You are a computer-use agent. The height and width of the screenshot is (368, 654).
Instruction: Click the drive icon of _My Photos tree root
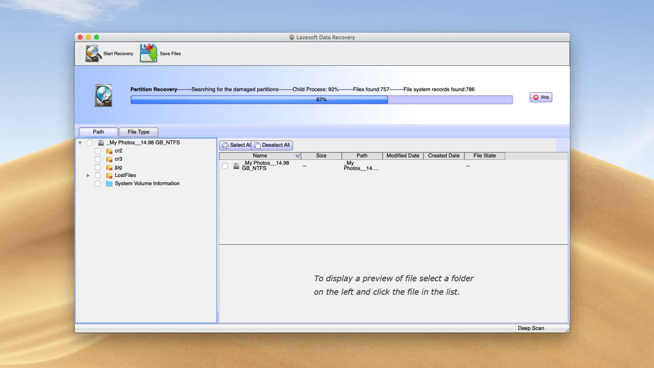[101, 143]
